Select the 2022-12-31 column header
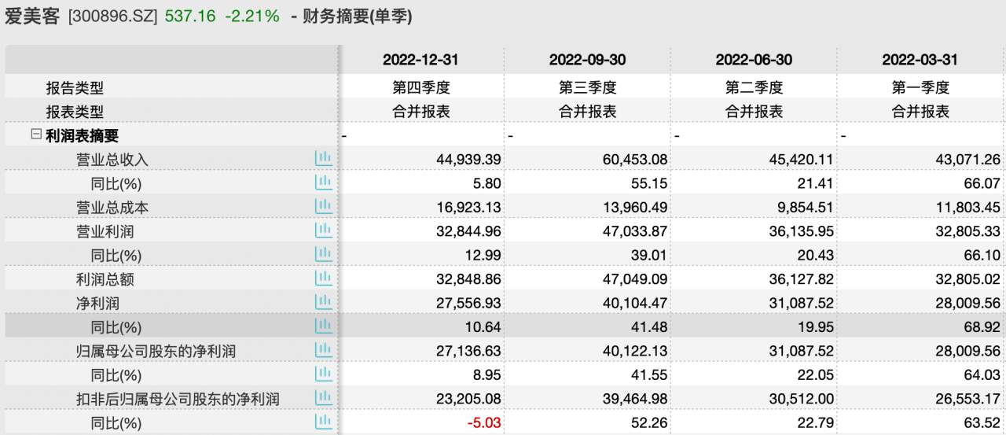The height and width of the screenshot is (435, 1006). click(420, 60)
